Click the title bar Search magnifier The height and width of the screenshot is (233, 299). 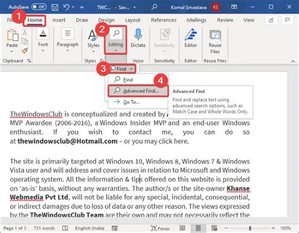tap(154, 7)
